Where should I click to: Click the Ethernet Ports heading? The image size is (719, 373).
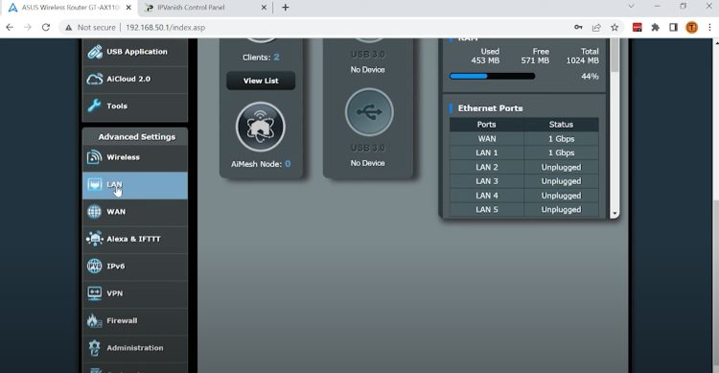tap(490, 108)
